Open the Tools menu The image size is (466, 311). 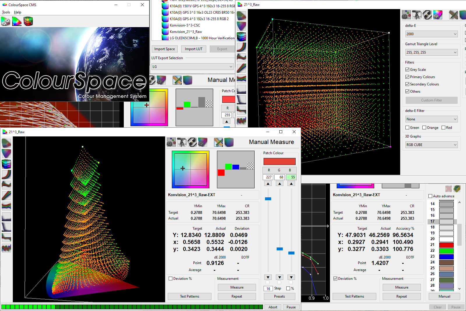6,12
